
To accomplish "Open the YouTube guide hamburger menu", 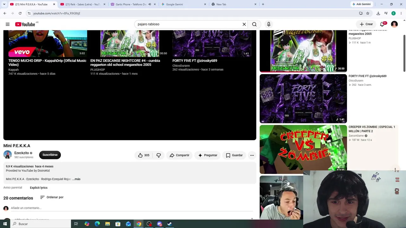I will pos(8,24).
